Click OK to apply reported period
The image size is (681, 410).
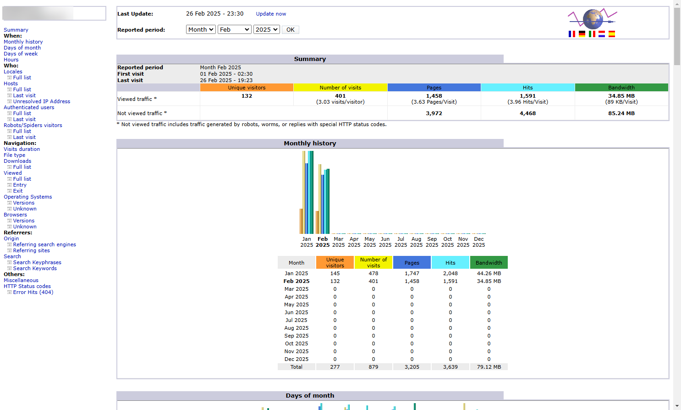(x=290, y=29)
